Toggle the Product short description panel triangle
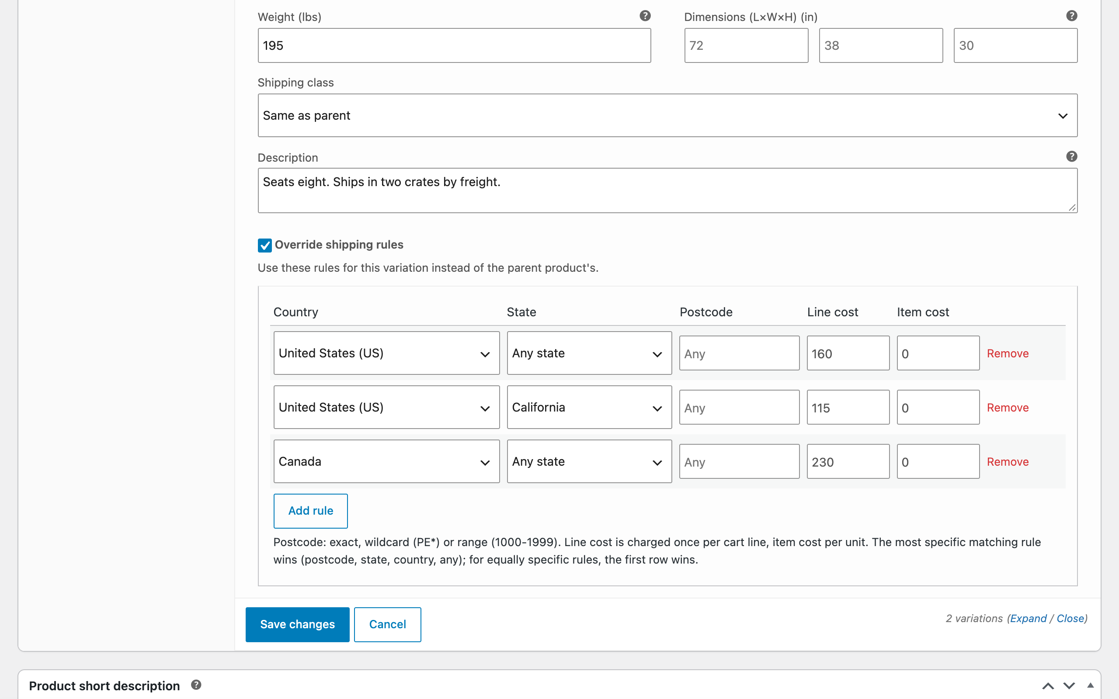 pos(1090,685)
